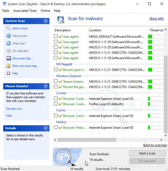Click Save scan log... link
The width and height of the screenshot is (168, 171).
coord(23,58)
